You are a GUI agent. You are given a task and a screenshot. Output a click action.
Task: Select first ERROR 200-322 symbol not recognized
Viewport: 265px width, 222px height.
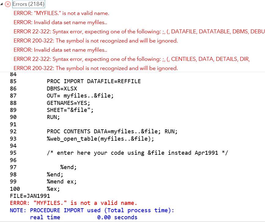click(96, 41)
